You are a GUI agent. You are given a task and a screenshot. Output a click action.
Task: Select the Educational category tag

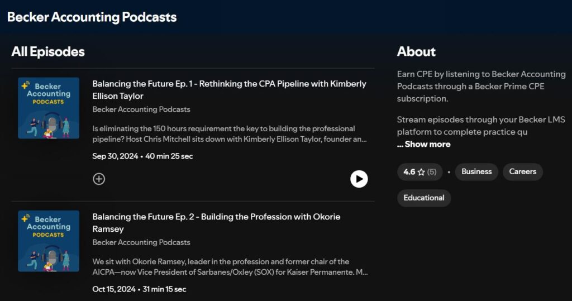pyautogui.click(x=424, y=198)
